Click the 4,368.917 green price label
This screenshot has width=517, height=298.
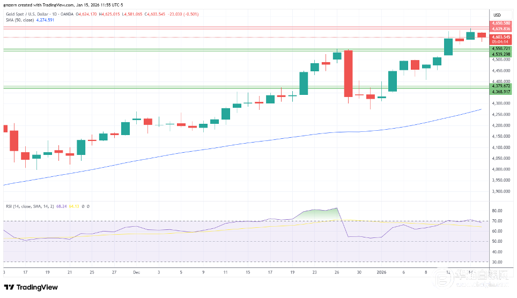501,92
